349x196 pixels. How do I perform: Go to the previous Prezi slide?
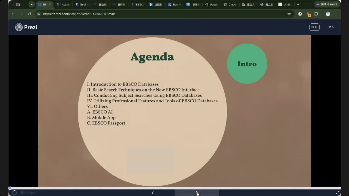pyautogui.click(x=152, y=193)
